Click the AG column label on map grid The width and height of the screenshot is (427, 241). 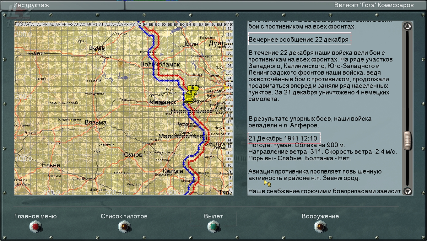click(20, 24)
